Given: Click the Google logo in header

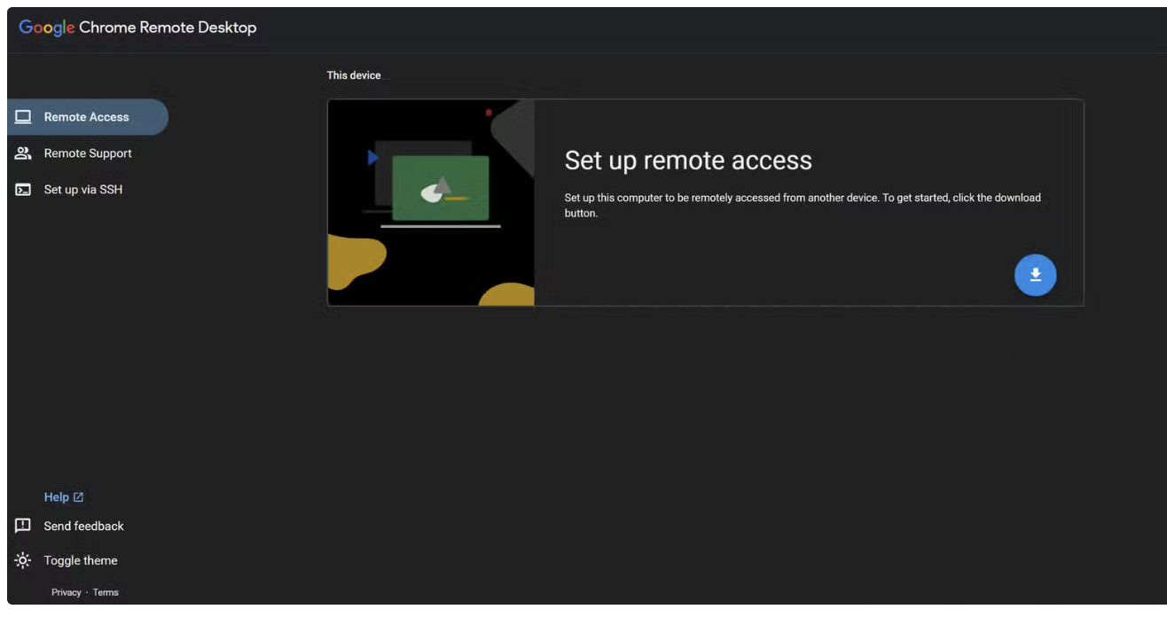Looking at the screenshot, I should [x=47, y=27].
